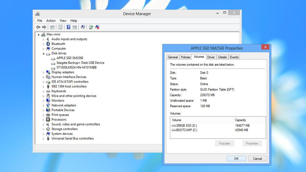Click the Forward navigation arrow

click(x=44, y=27)
